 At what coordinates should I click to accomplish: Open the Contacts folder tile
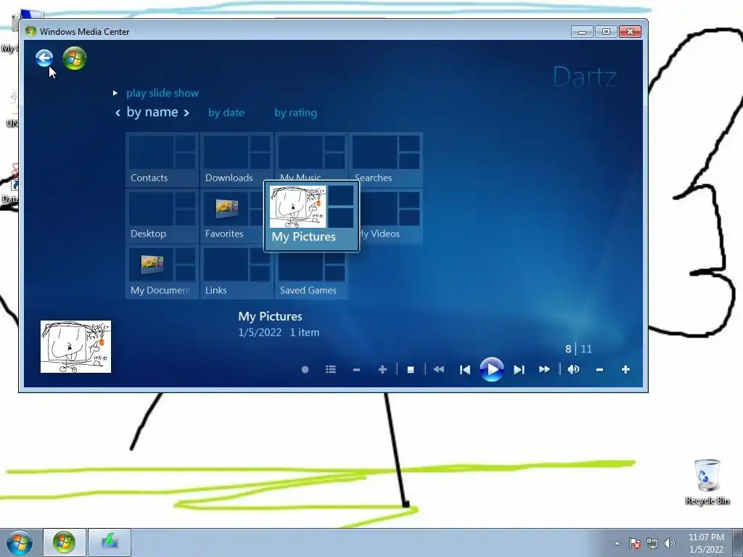pyautogui.click(x=162, y=160)
